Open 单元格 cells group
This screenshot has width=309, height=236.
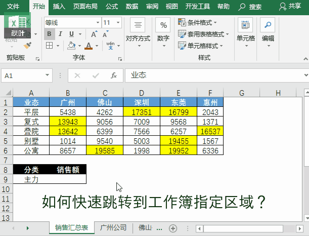point(246,33)
